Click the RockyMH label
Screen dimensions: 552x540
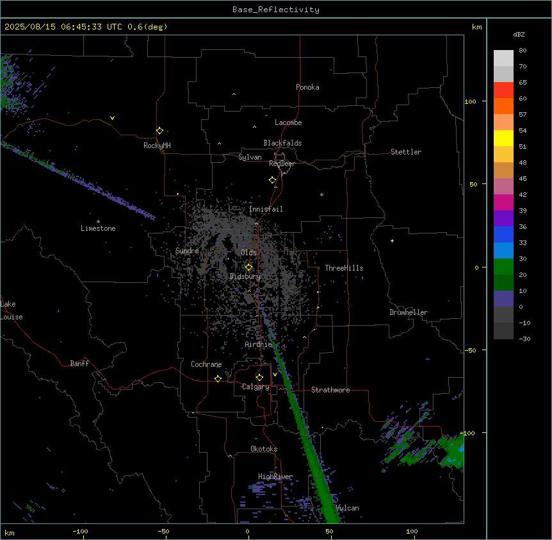(x=157, y=146)
